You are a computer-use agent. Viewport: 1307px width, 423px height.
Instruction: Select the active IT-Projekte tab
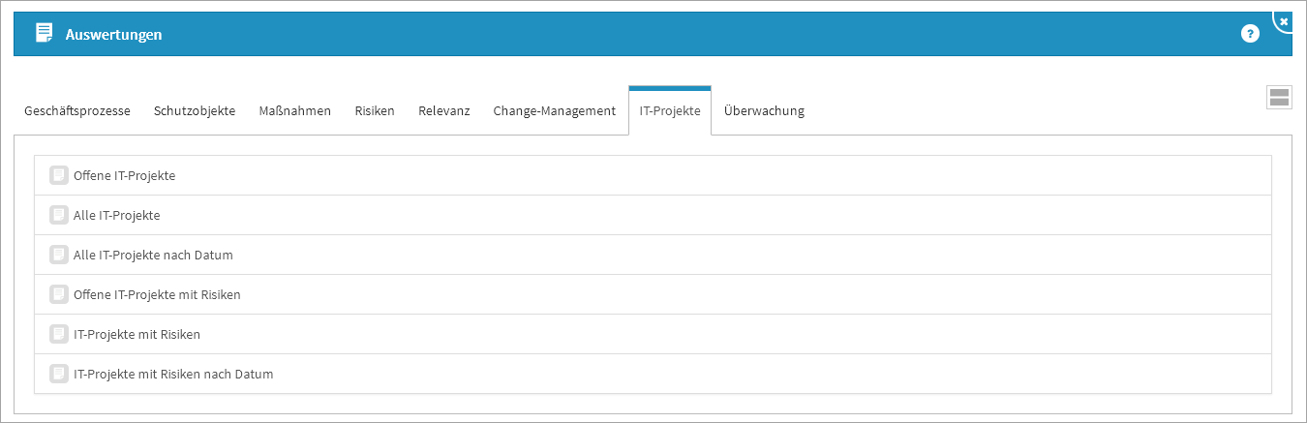(x=670, y=111)
